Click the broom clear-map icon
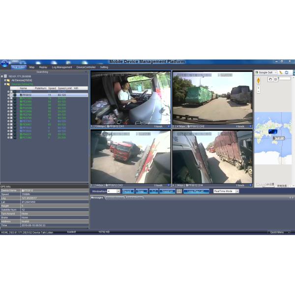This screenshot has width=295, height=295. (281, 72)
